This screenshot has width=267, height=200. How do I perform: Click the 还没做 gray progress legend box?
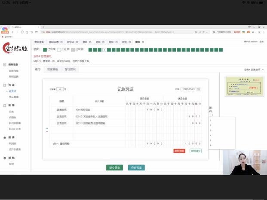[73, 50]
